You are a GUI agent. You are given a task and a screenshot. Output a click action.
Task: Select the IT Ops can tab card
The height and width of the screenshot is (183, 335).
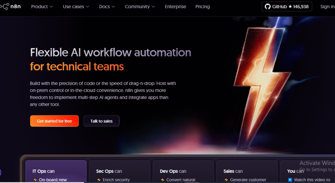coord(56,171)
